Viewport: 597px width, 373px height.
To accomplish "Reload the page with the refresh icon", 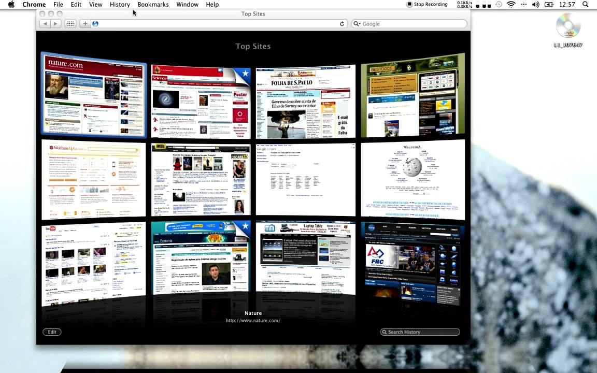I will point(342,24).
